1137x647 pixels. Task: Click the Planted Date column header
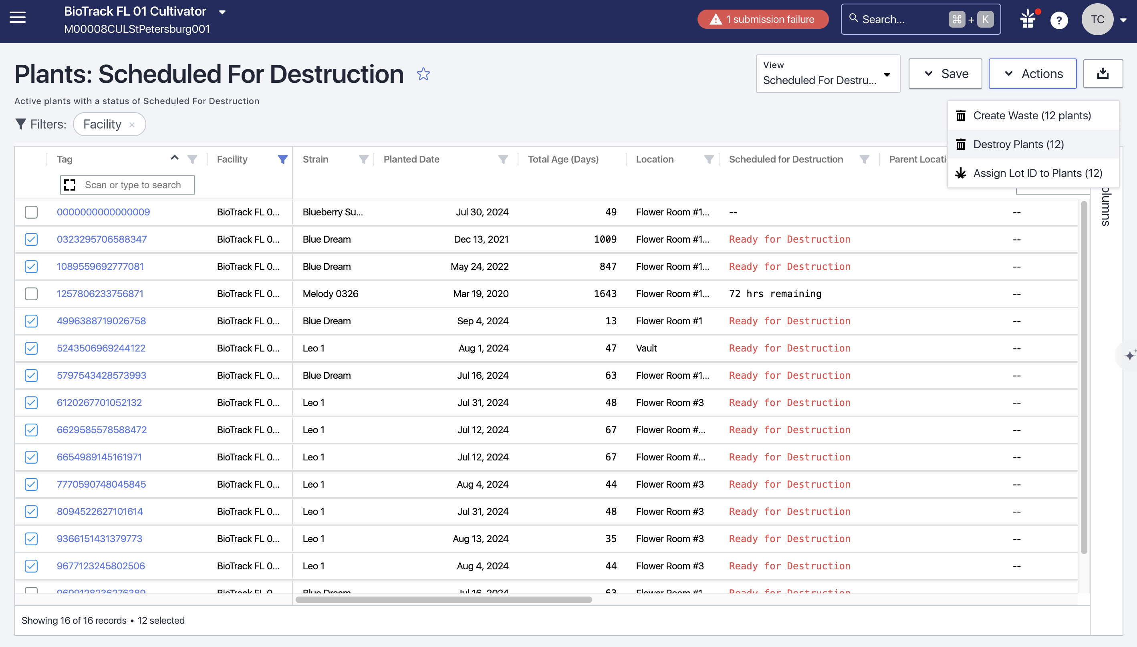coord(411,159)
